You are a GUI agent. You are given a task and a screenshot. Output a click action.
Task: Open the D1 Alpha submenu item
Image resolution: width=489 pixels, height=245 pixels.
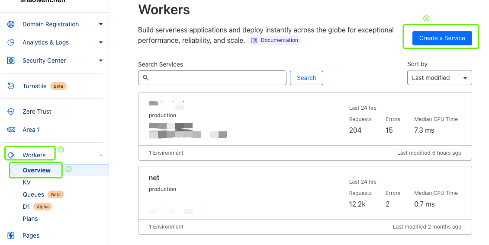click(26, 207)
